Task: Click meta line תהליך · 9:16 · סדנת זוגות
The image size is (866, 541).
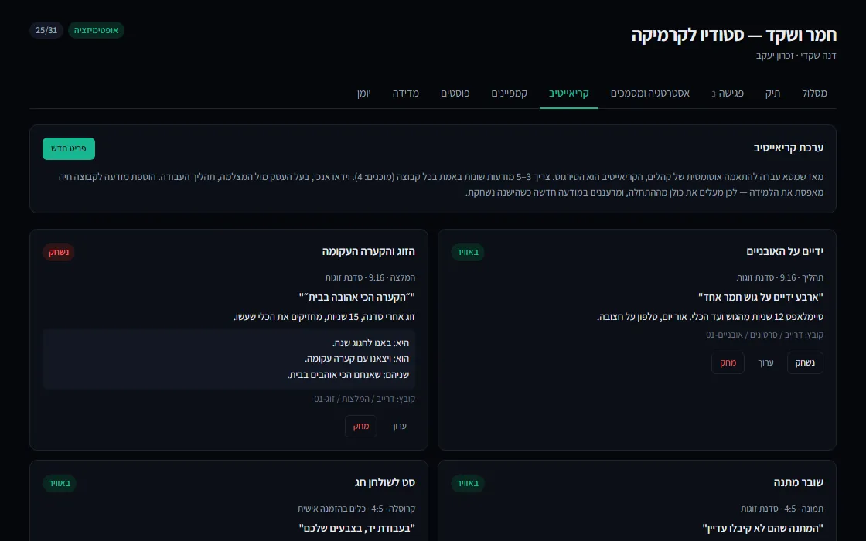Action: tap(780, 277)
